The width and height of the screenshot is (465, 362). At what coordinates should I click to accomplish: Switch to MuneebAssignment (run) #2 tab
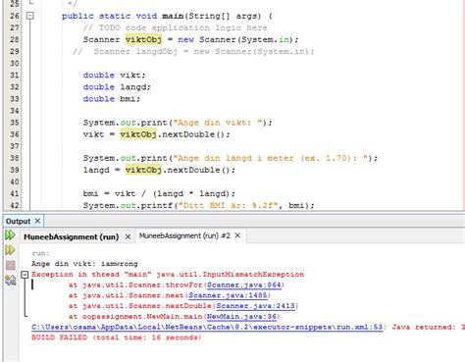coord(184,235)
